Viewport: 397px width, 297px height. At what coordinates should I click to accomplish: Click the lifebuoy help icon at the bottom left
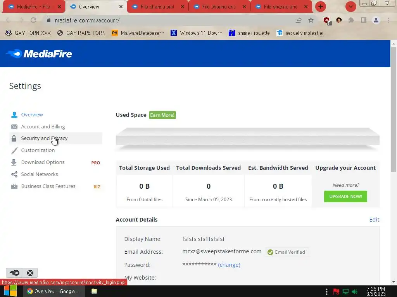point(30,273)
